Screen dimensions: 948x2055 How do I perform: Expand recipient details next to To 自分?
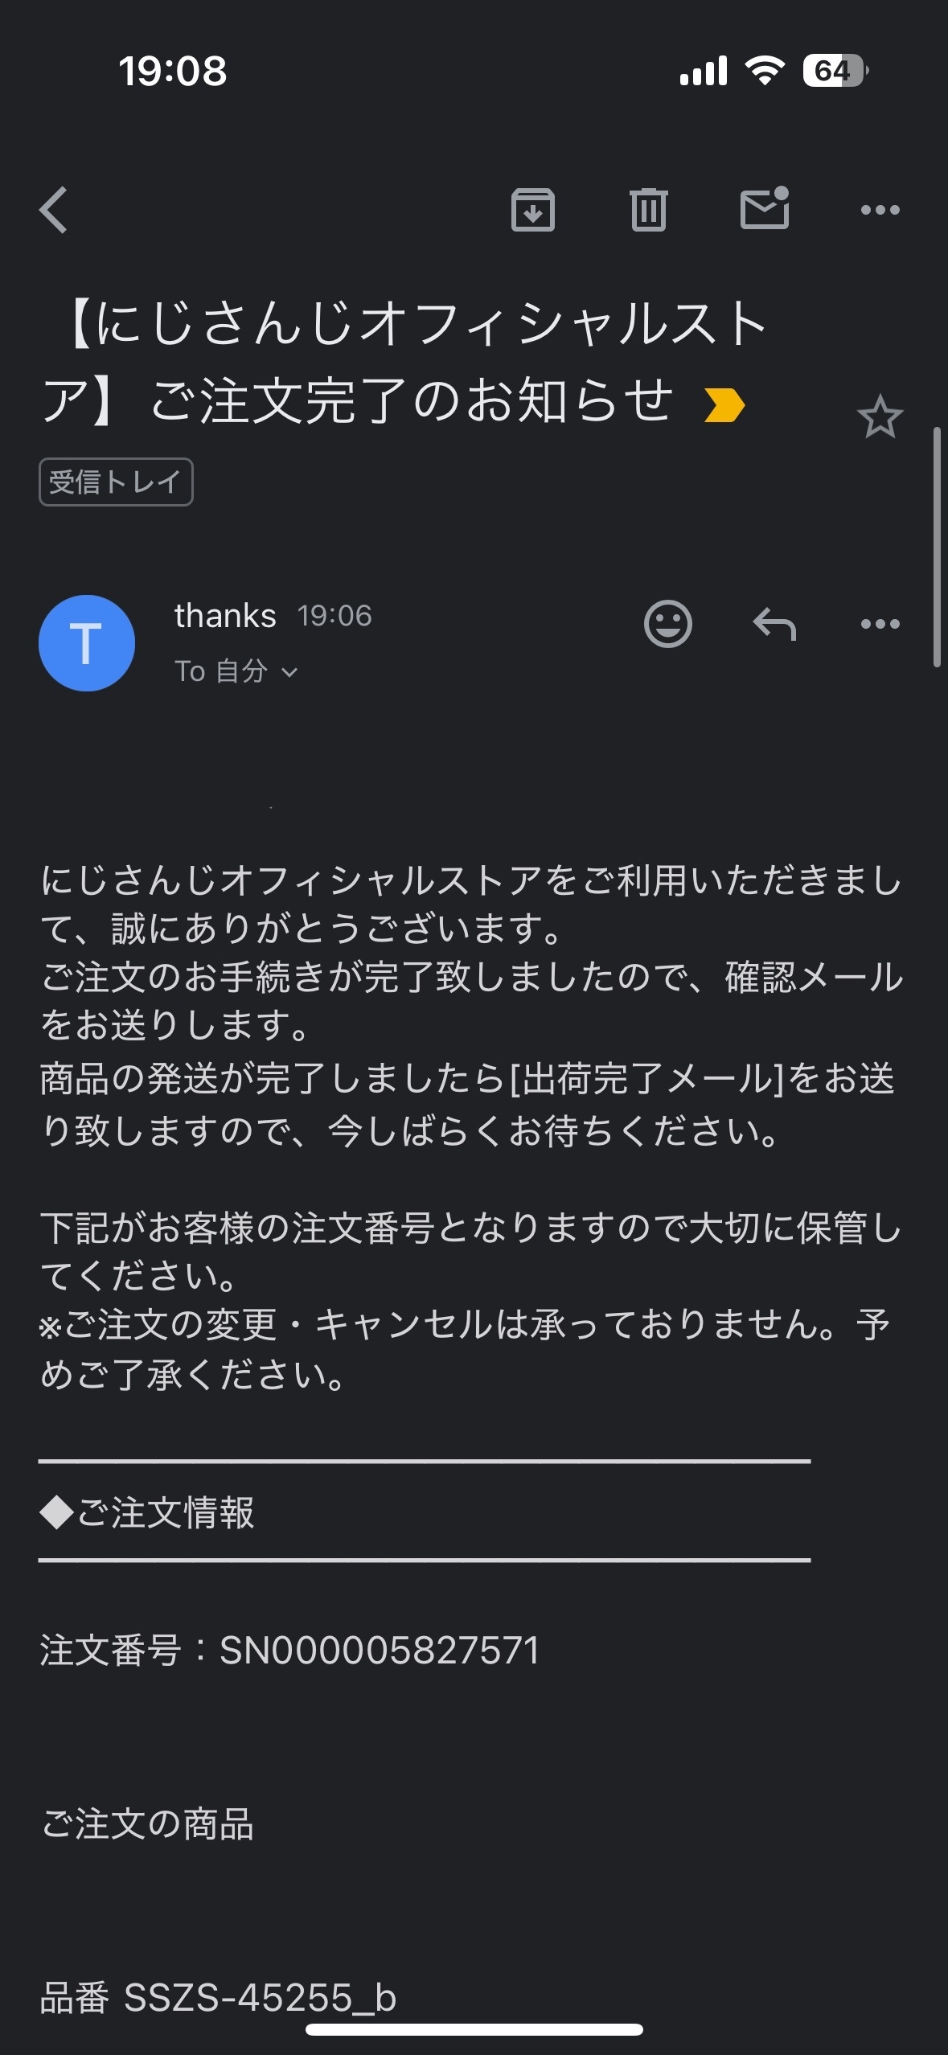[290, 672]
